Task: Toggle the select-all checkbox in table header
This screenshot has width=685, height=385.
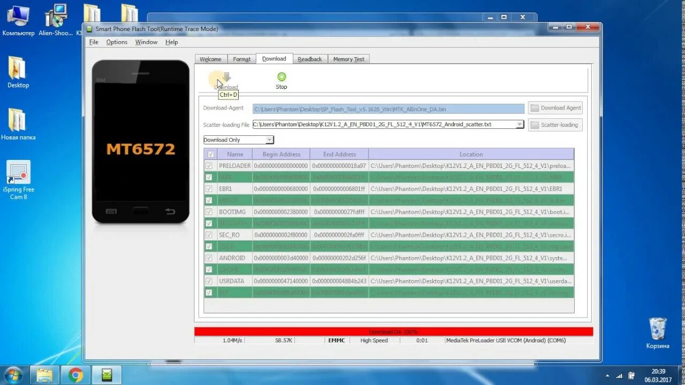Action: click(x=210, y=154)
